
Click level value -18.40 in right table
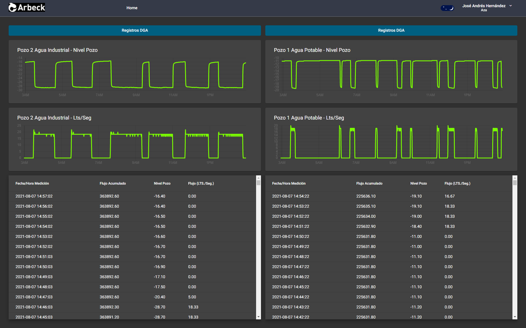[416, 226]
